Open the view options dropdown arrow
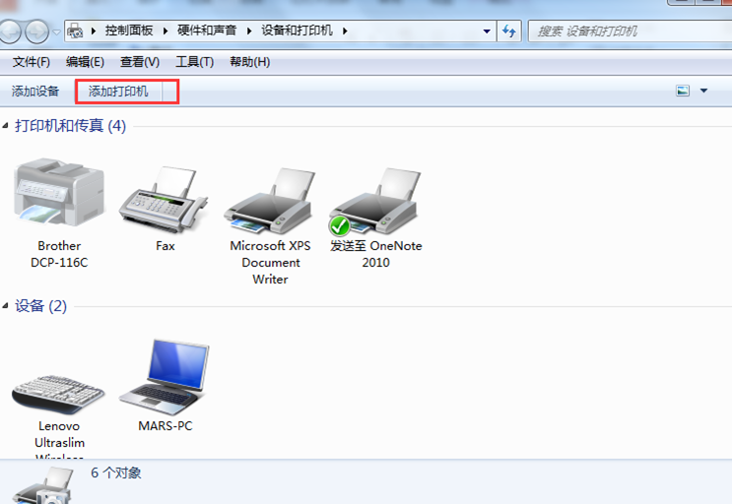Screen dimensions: 732x504 click(703, 91)
